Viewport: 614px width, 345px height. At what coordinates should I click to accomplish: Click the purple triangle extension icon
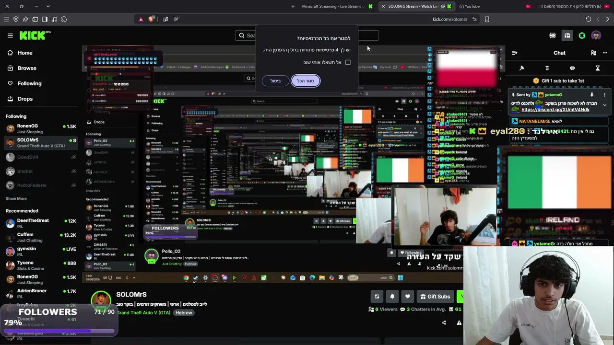coord(141,19)
